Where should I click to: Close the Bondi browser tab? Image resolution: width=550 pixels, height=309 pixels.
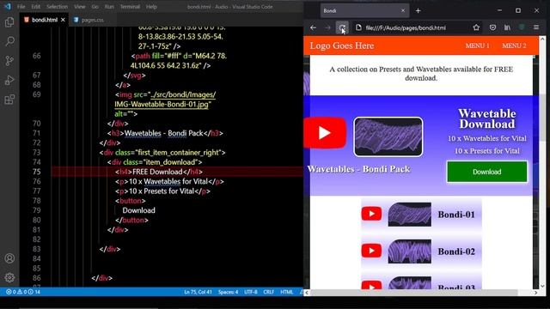point(403,11)
